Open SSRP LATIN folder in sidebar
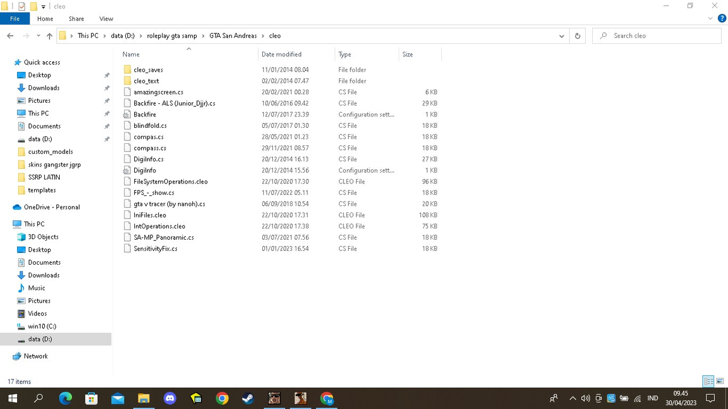Viewport: 728px width, 409px height. point(44,177)
